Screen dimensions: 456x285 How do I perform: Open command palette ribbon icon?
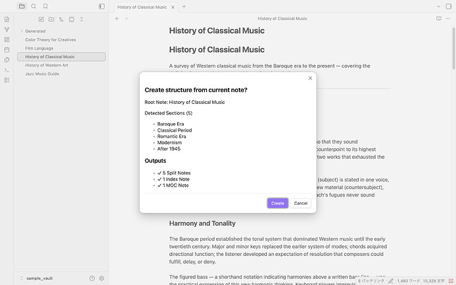[x=7, y=70]
